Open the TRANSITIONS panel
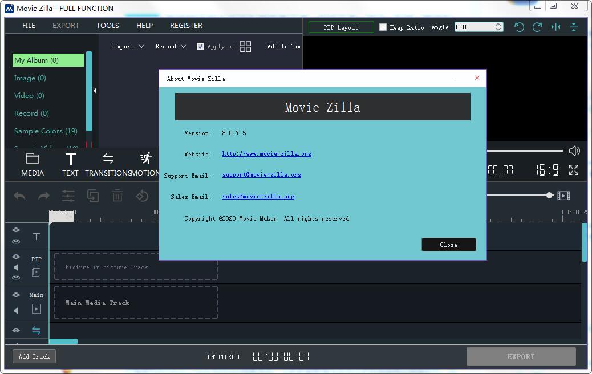The image size is (592, 374). point(108,165)
